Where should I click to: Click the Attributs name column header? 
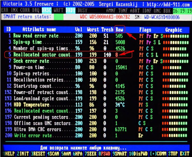click(39, 30)
